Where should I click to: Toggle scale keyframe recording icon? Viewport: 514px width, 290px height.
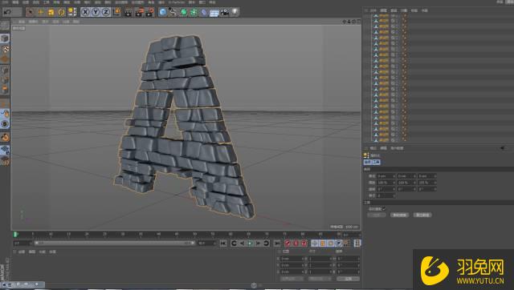coord(323,244)
